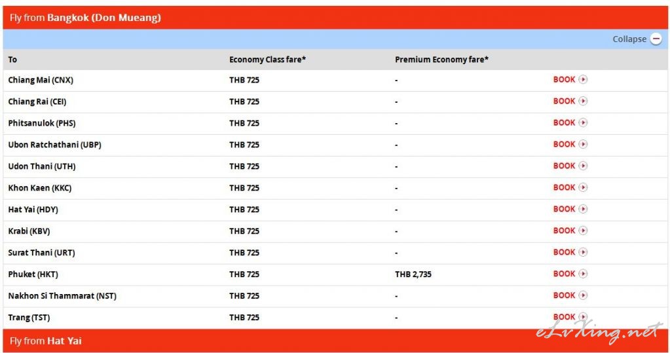
Task: Click the arrow icon in Ubon Ratchathani row
Action: [x=583, y=144]
